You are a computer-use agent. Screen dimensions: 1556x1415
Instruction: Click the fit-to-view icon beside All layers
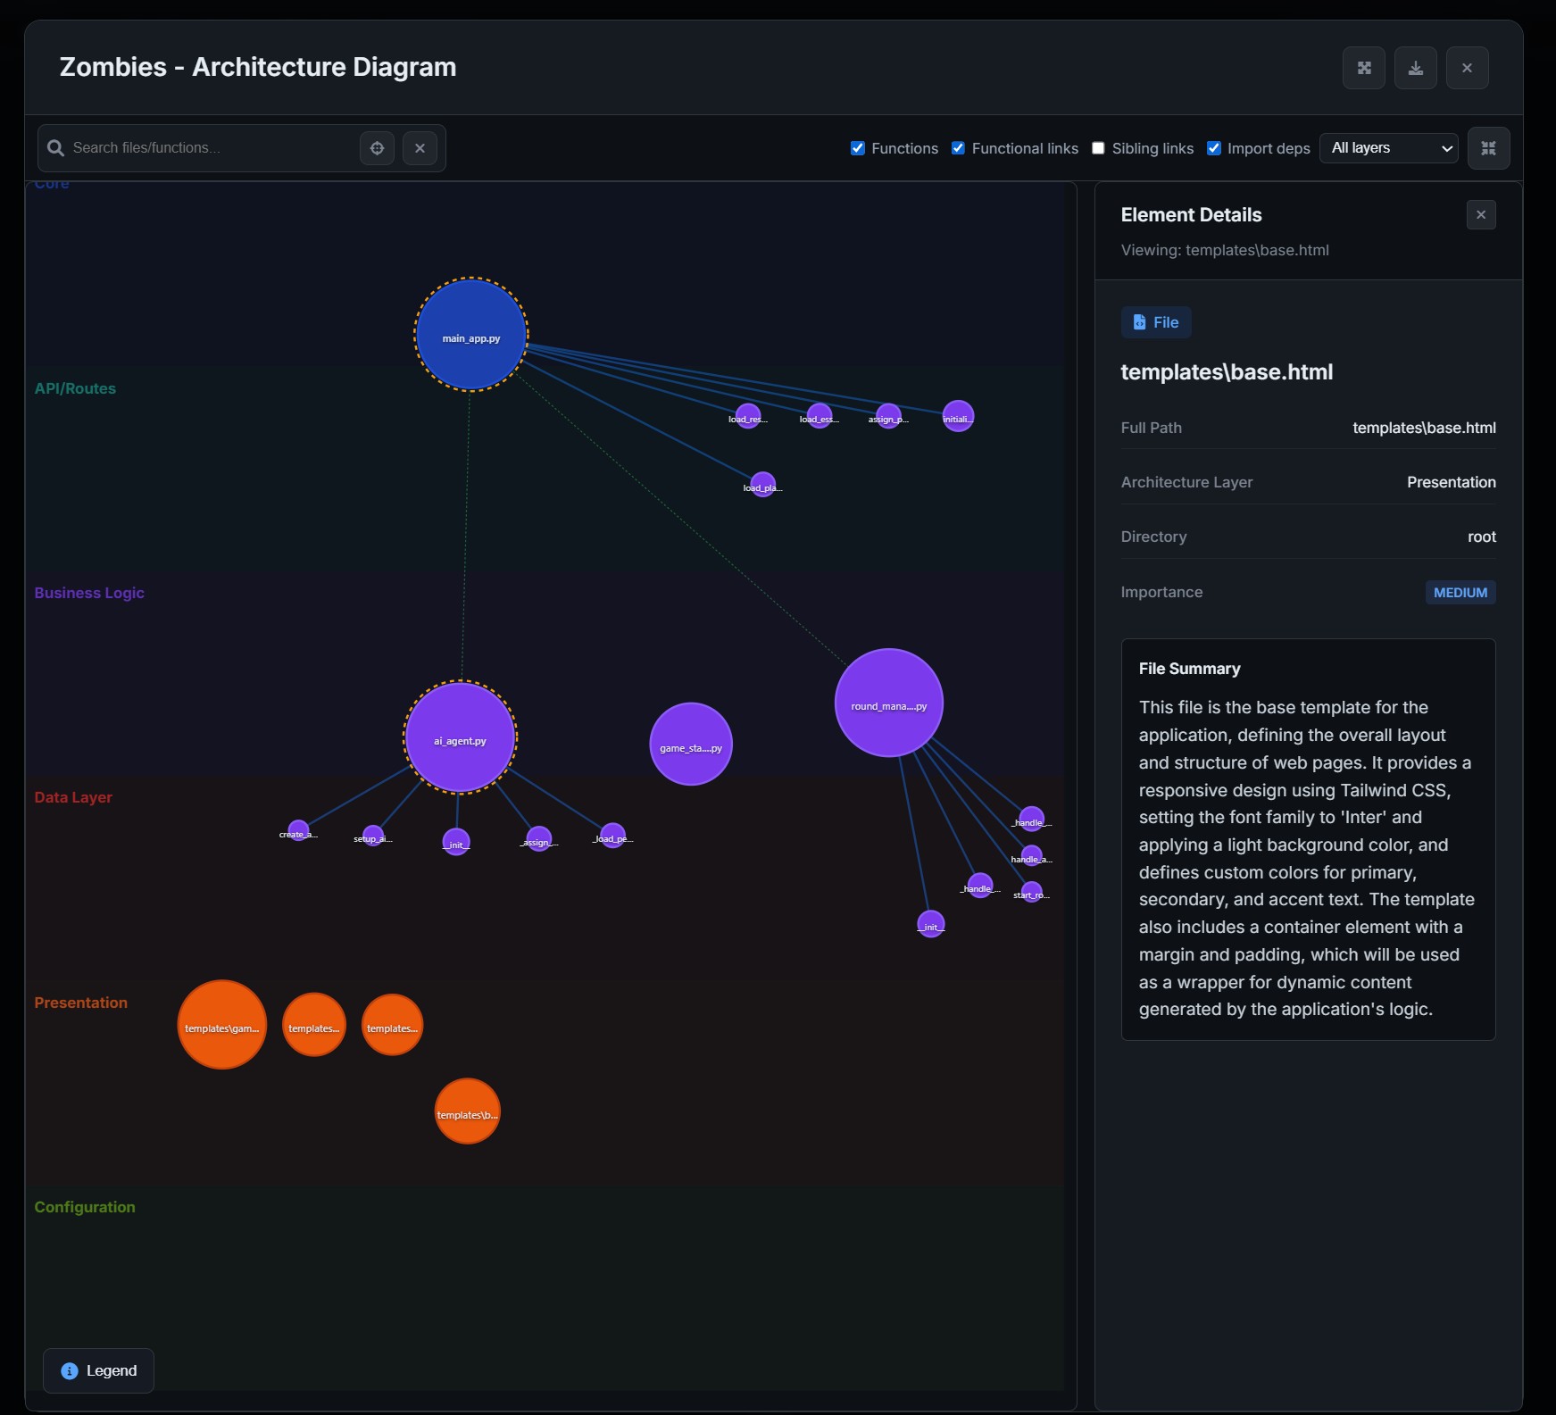(1489, 148)
